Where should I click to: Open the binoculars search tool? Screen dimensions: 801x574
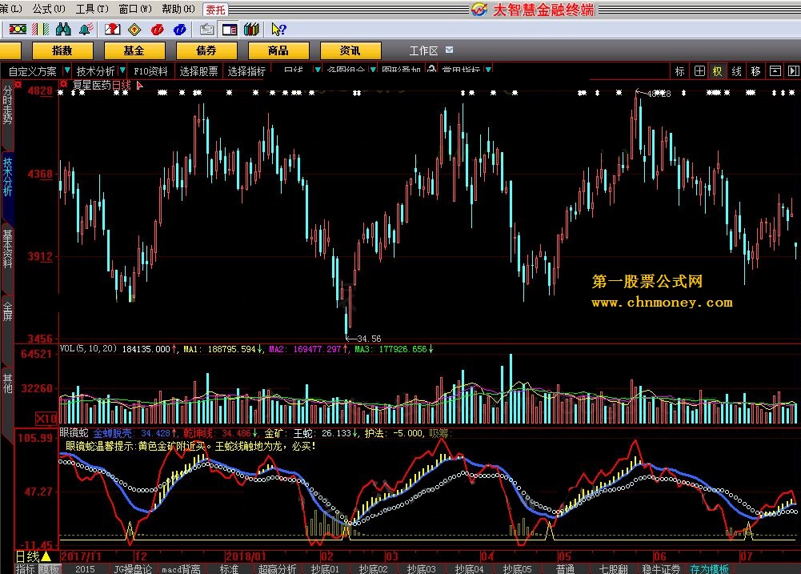[x=63, y=30]
